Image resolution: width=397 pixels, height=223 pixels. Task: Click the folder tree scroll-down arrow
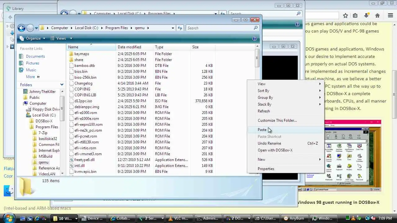click(62, 174)
